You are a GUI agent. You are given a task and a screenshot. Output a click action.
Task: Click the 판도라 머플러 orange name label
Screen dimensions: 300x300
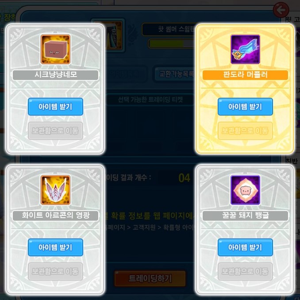coord(245,75)
